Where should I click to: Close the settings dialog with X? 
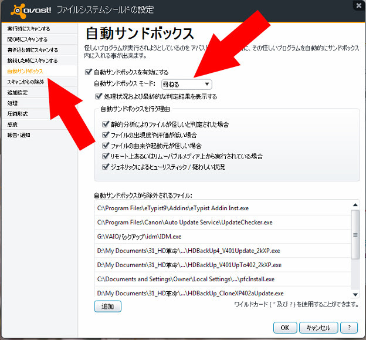click(x=359, y=5)
